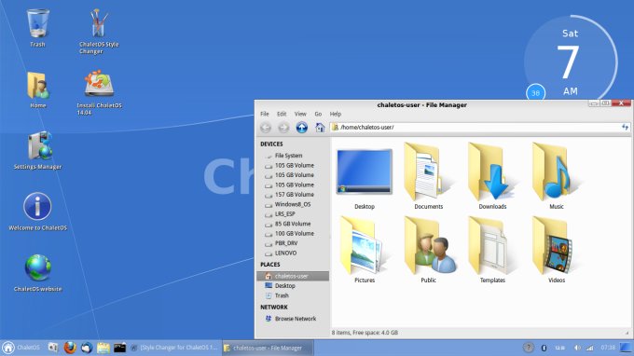The image size is (634, 356).
Task: Select 100 GB Volume in sidebar
Action: (293, 234)
